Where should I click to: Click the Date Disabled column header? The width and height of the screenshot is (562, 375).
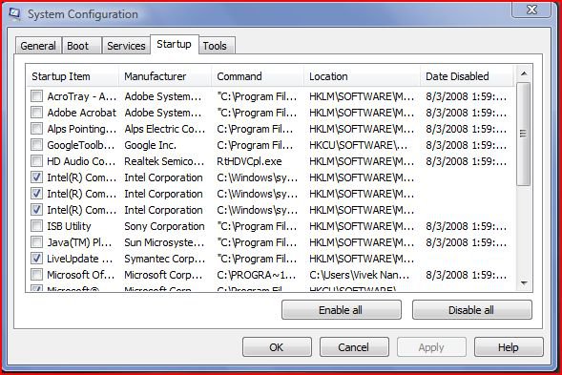tap(468, 76)
